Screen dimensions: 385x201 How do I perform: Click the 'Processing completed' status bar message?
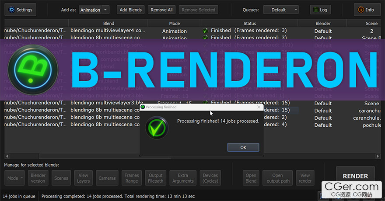coord(118,196)
